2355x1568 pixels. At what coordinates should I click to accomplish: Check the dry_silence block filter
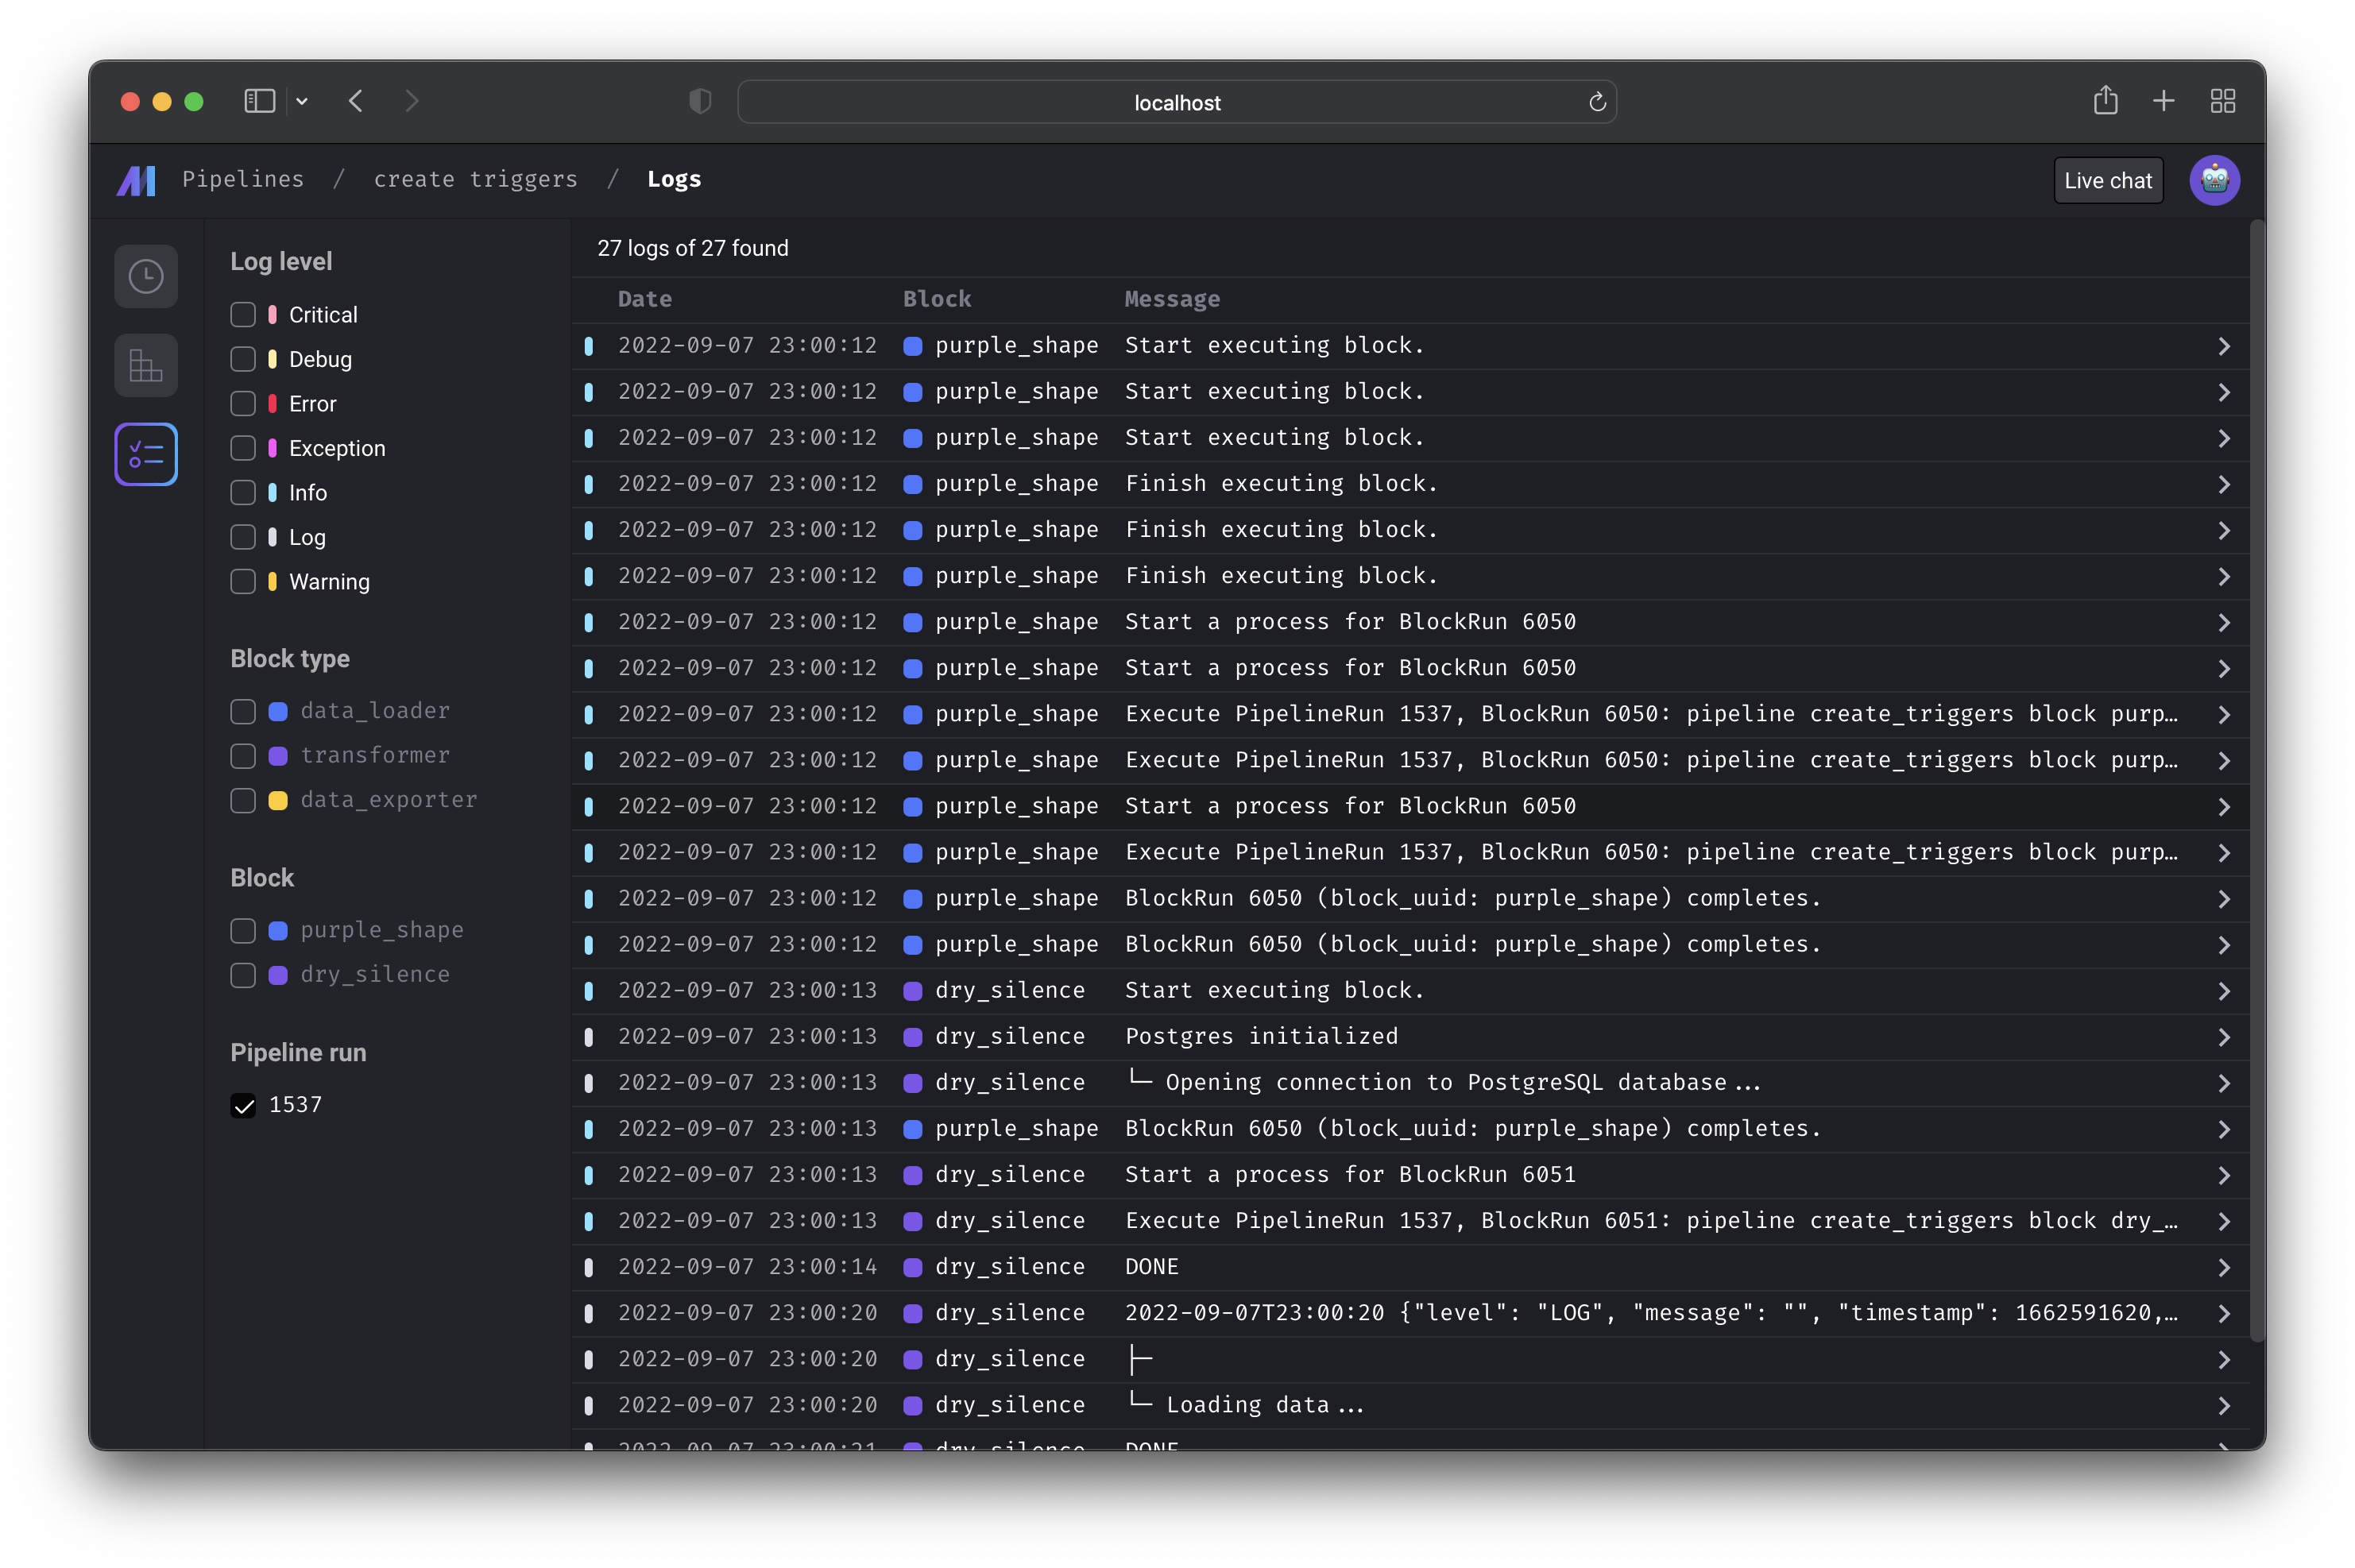(x=243, y=975)
